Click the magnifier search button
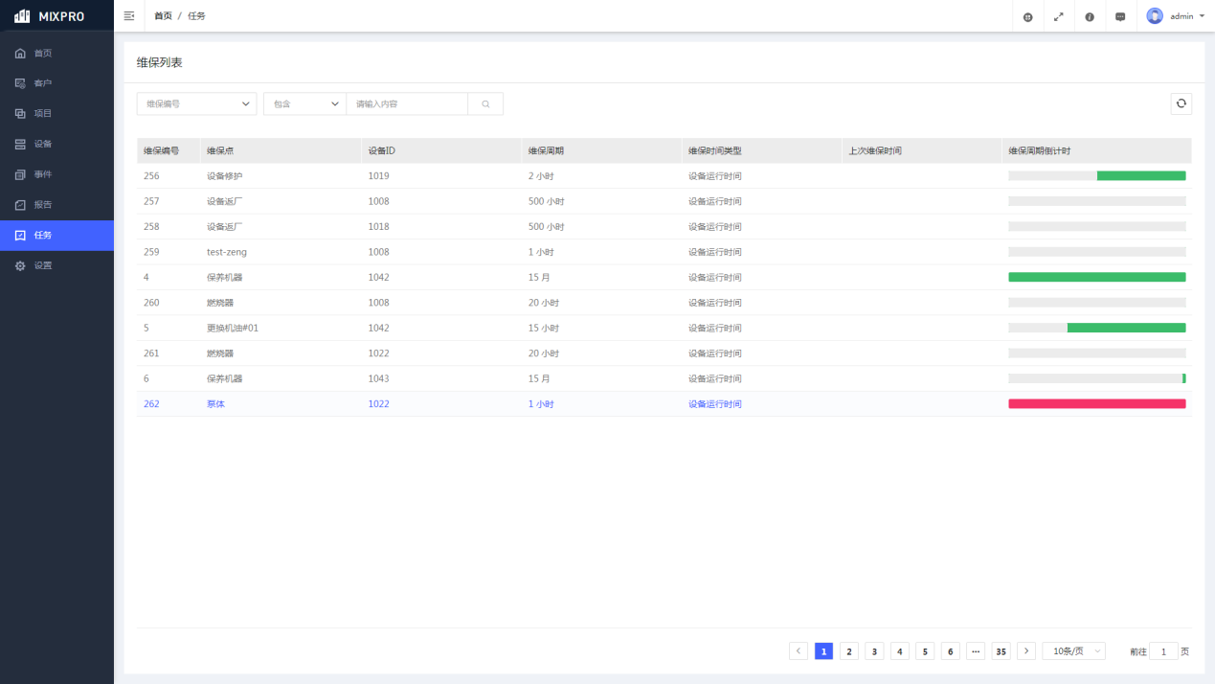The width and height of the screenshot is (1215, 684). coord(485,103)
